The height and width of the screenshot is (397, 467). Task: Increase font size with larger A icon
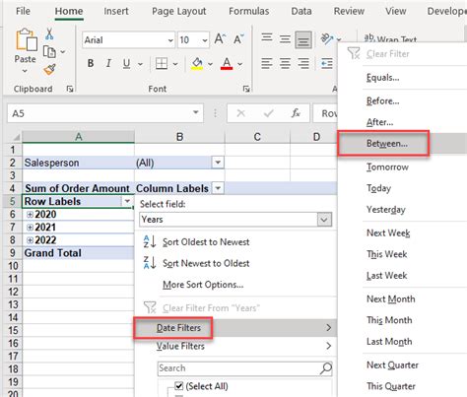tap(220, 39)
